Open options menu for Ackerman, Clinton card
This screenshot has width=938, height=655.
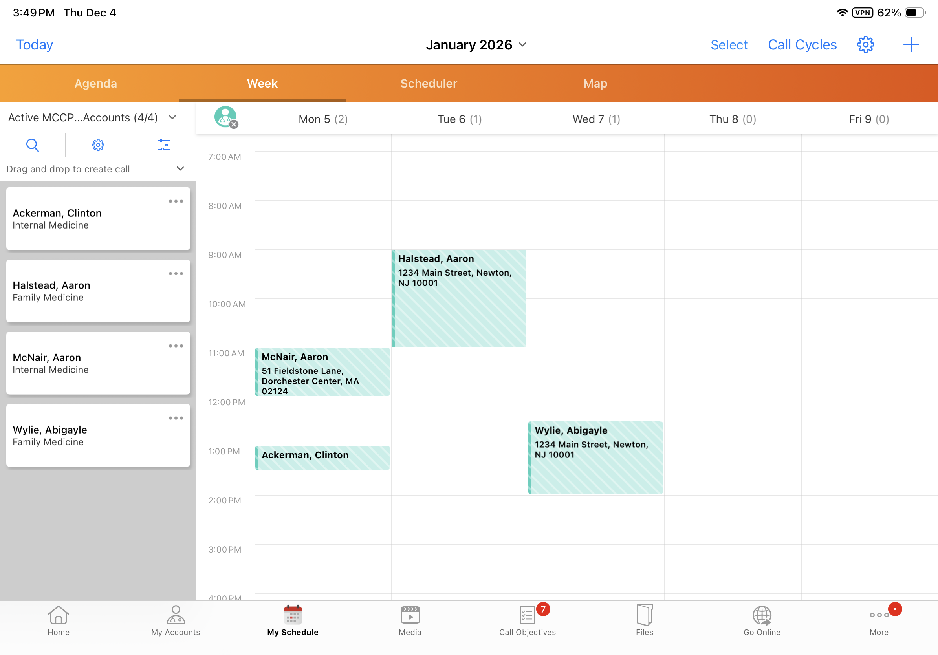click(176, 201)
